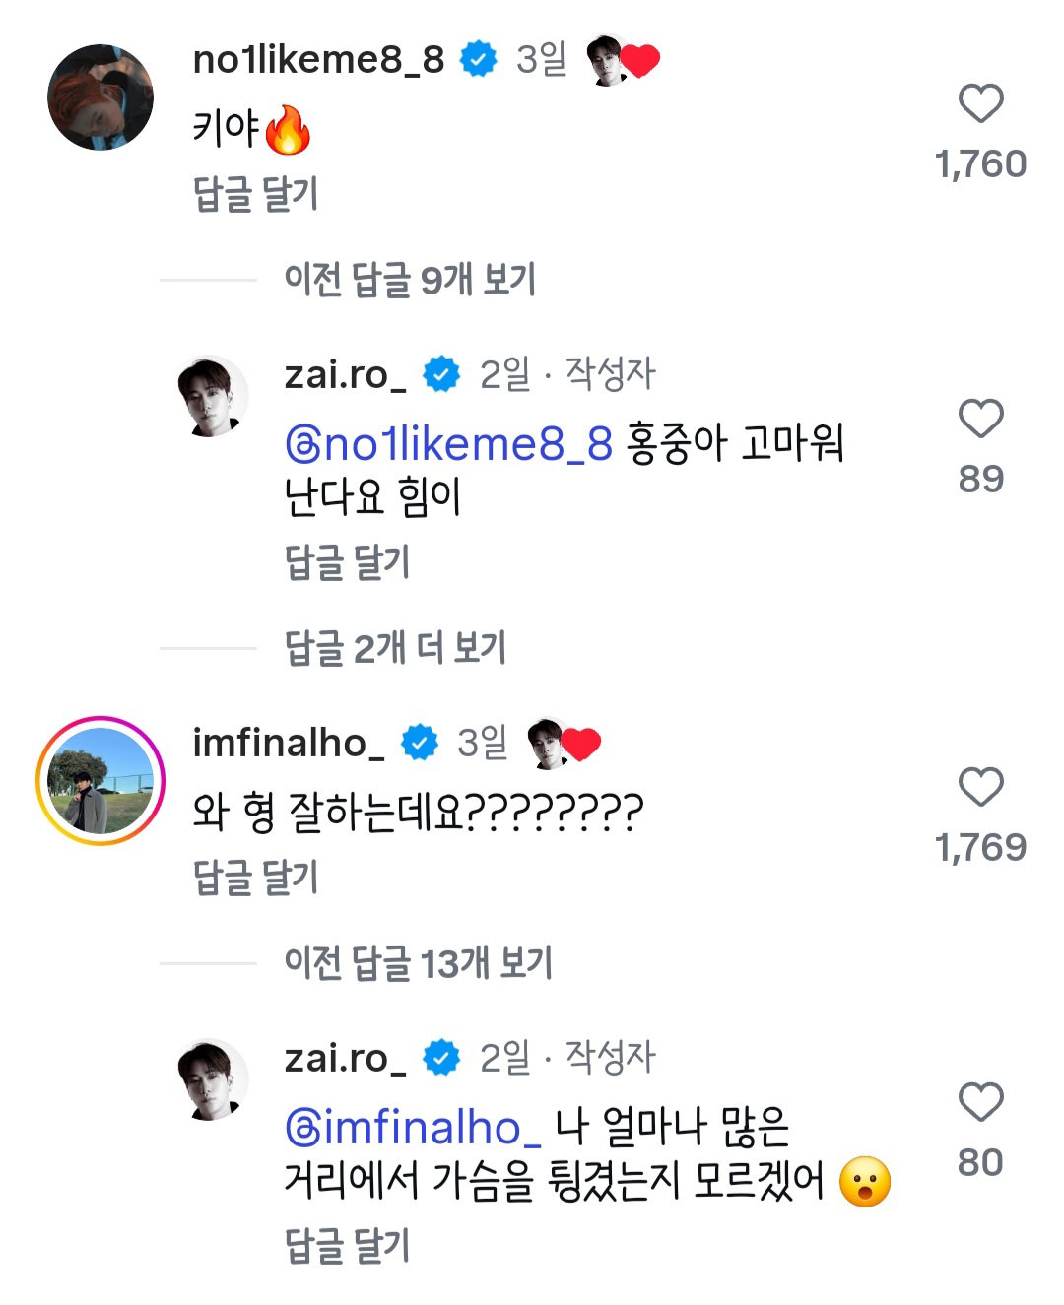Open the @no1likeme8_8 mention link
1064x1305 pixels.
coord(449,444)
